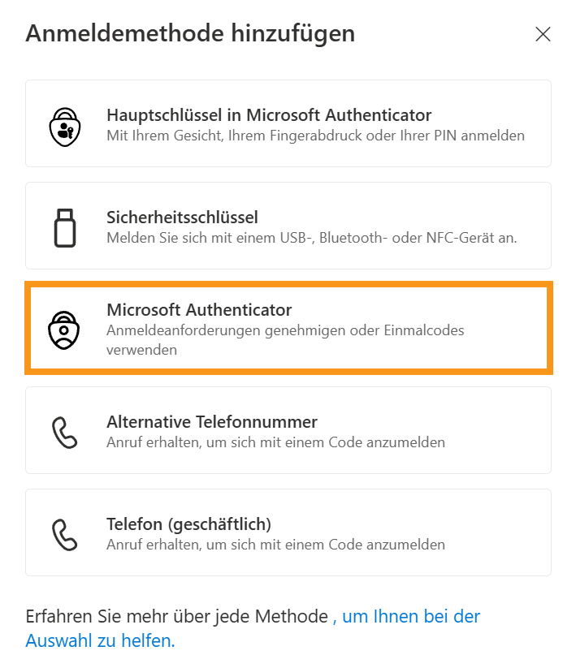Screen dimensions: 576x668
Task: Click the Microsoft Authenticator lock icon
Action: [x=65, y=329]
